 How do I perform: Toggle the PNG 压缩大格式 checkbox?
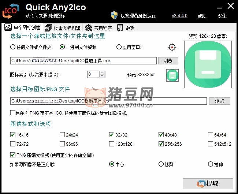point(13,155)
